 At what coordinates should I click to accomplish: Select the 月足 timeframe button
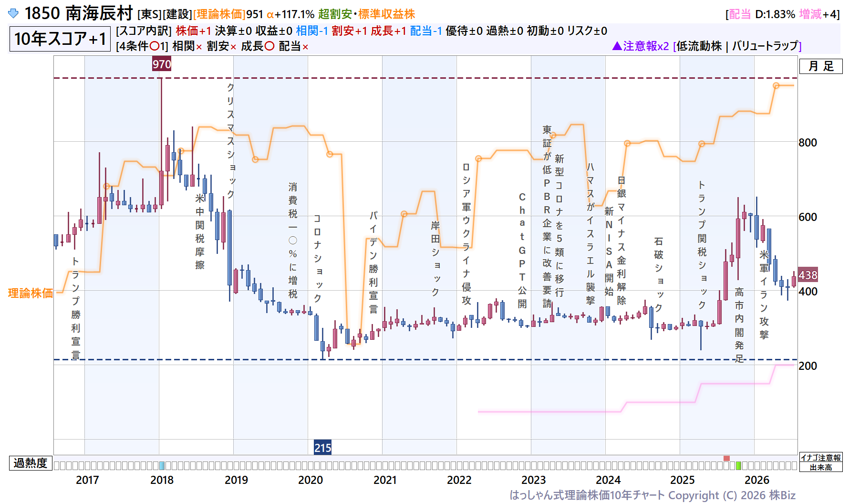tap(821, 66)
